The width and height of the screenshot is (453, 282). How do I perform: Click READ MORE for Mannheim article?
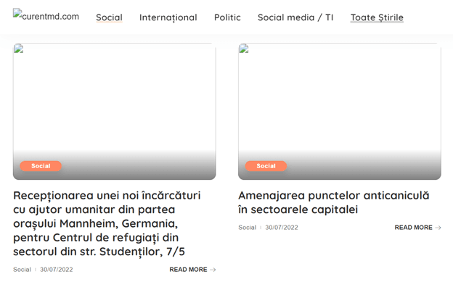click(188, 269)
